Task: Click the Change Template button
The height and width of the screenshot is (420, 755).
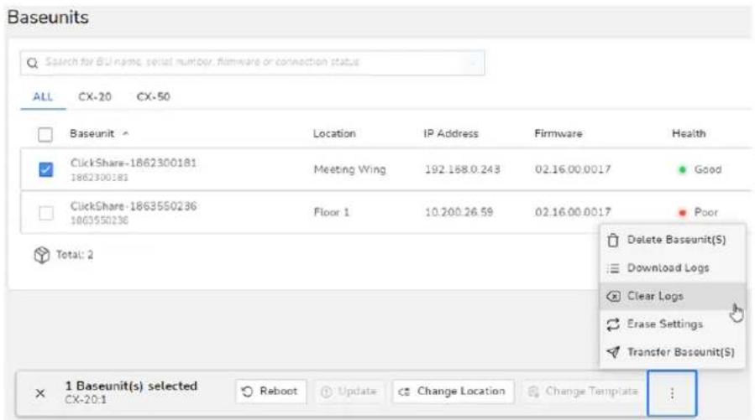Action: click(583, 391)
